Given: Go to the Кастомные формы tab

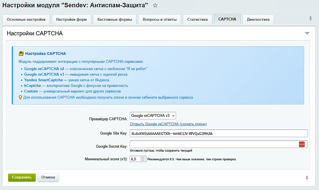Looking at the screenshot, I should [x=115, y=19].
